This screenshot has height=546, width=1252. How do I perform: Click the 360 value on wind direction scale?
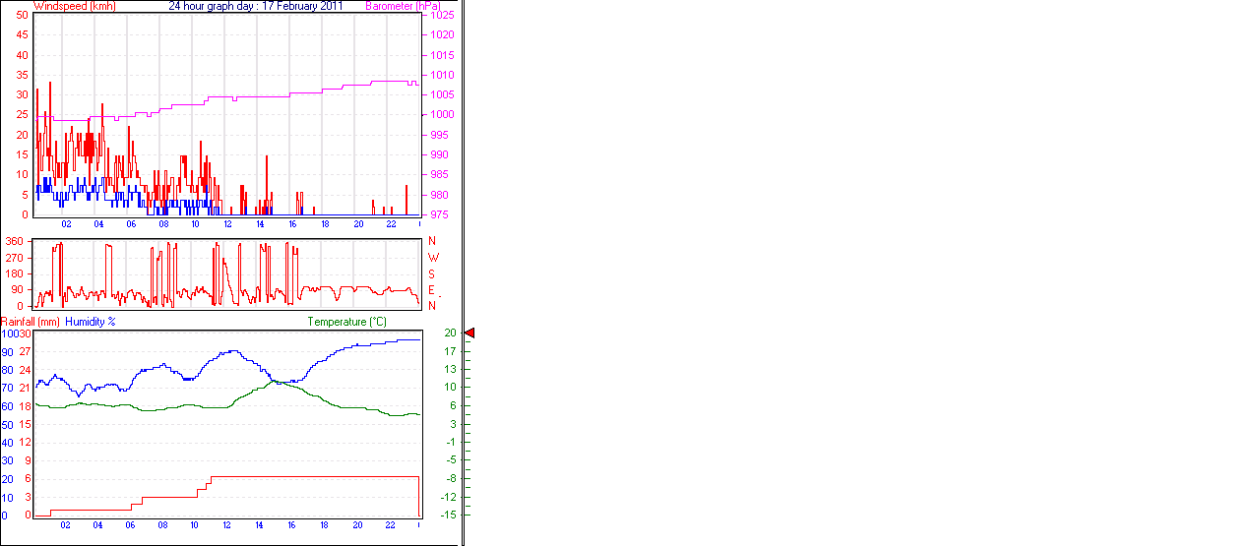pyautogui.click(x=14, y=241)
